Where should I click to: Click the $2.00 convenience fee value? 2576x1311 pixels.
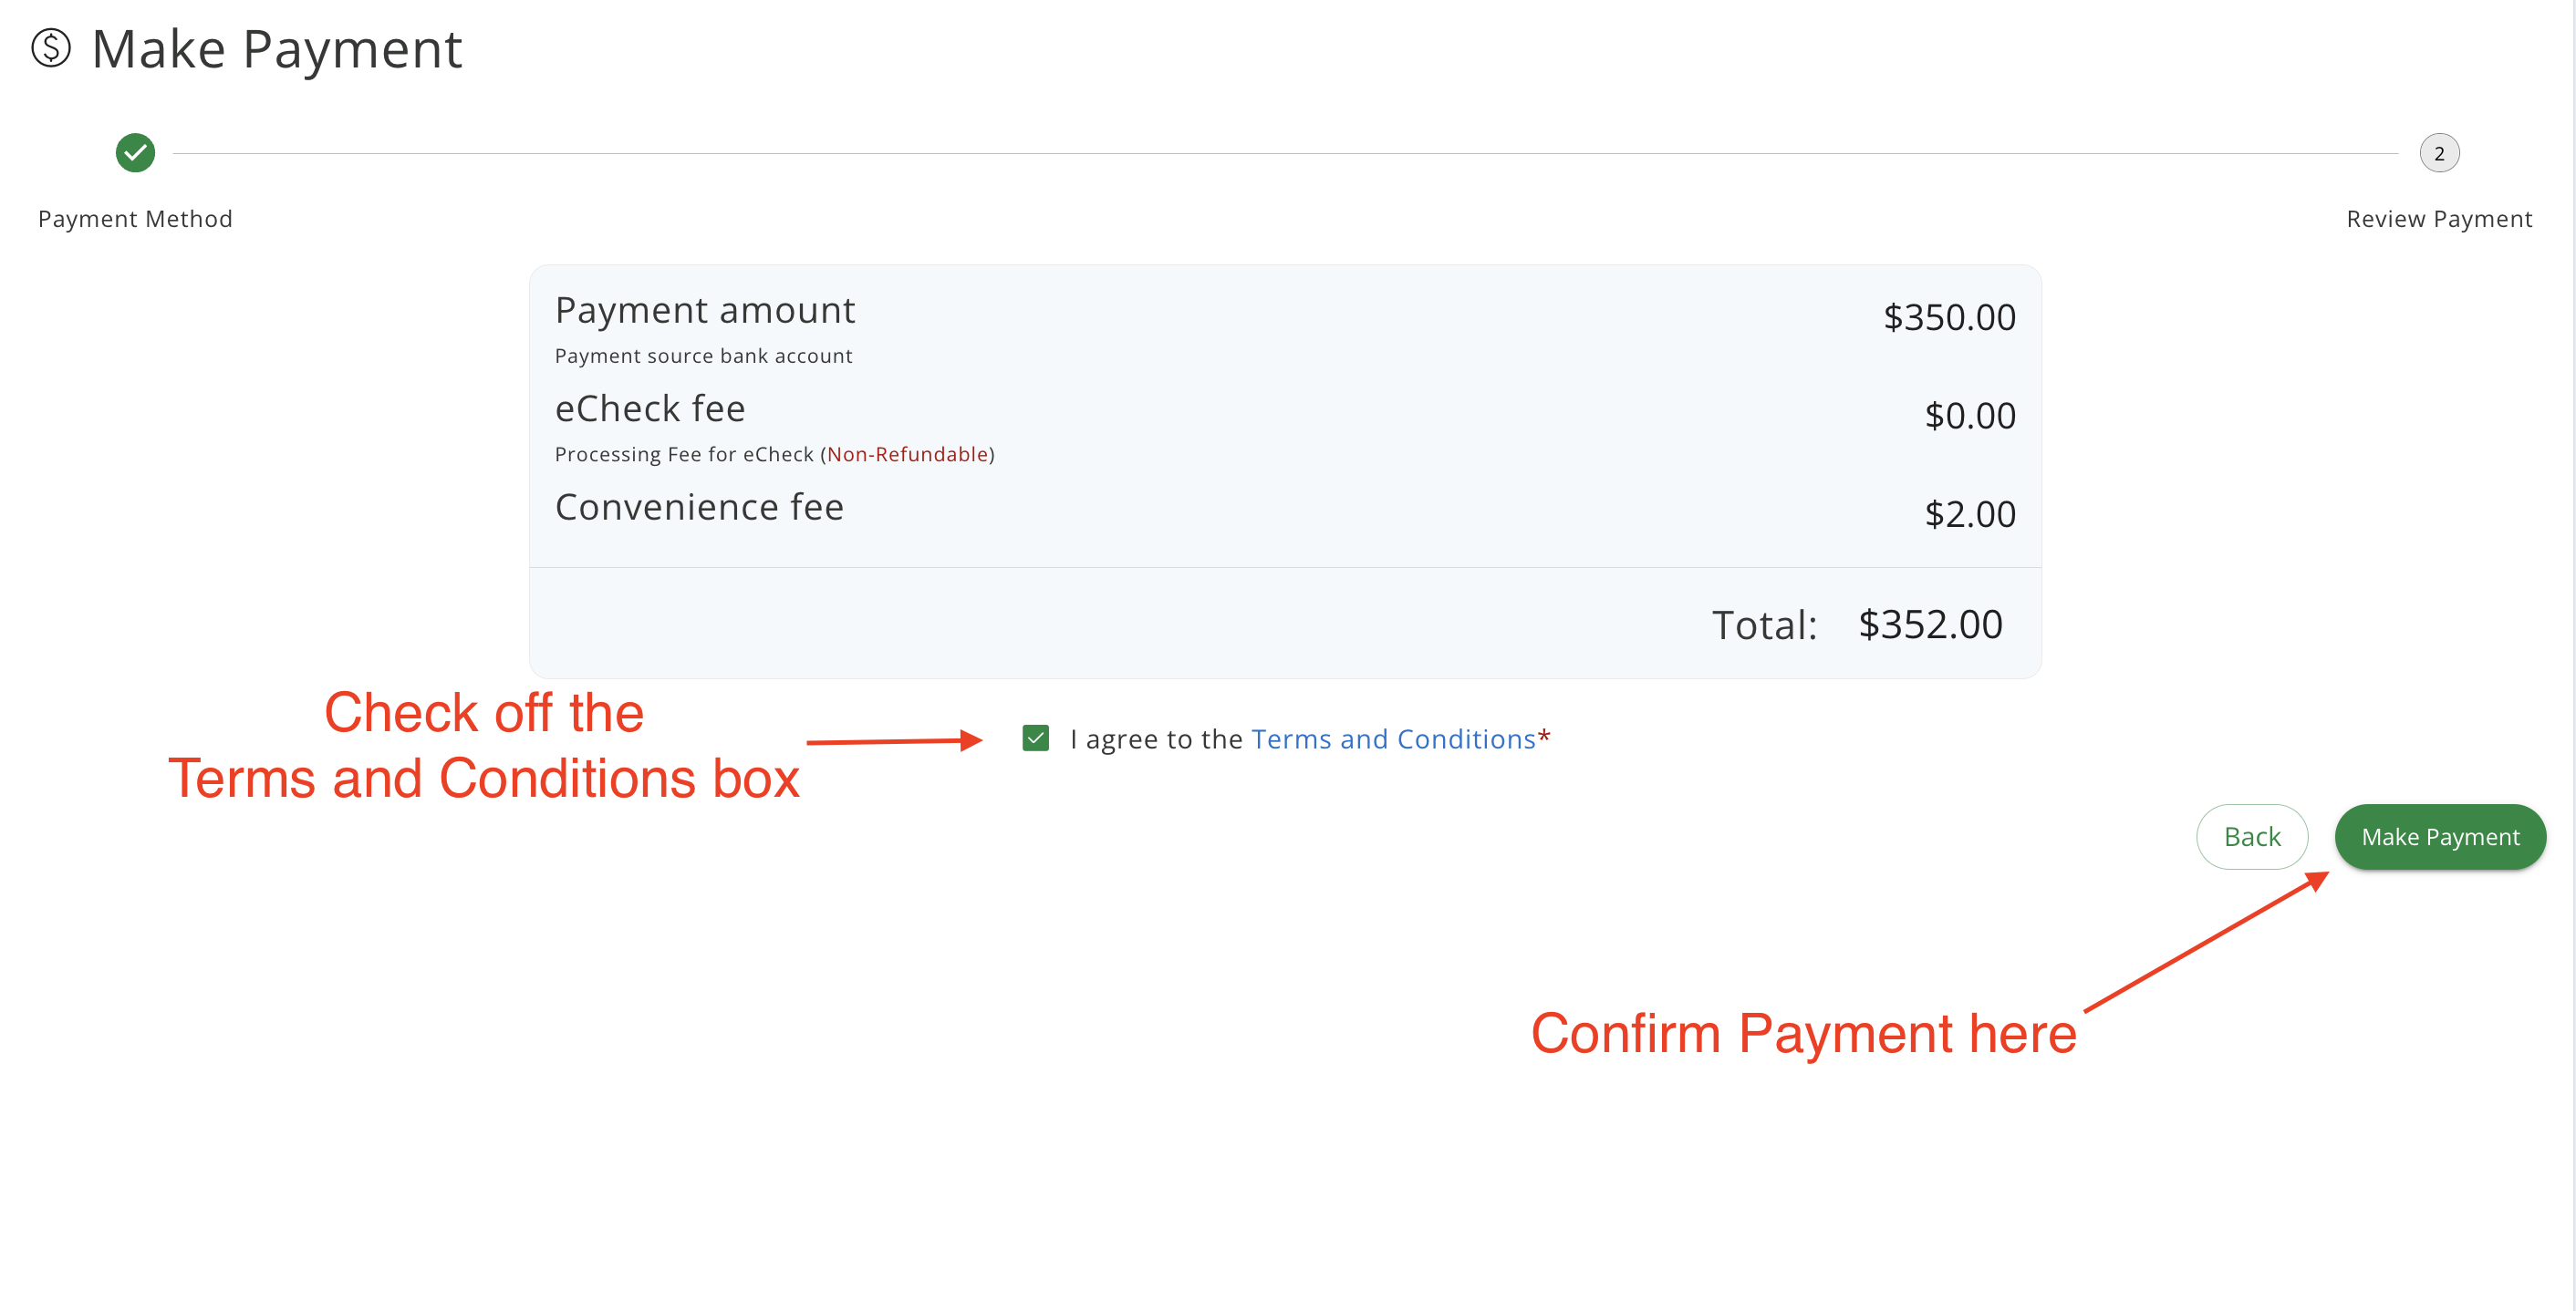pyautogui.click(x=1969, y=514)
